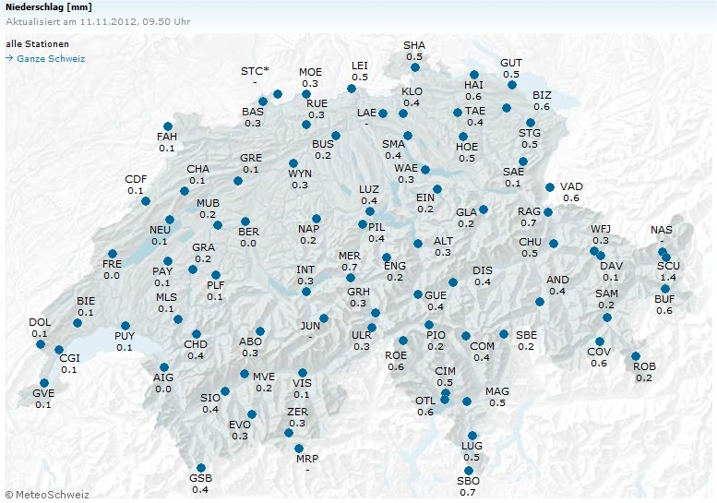
Task: Click the SIO station dot
Action: pyautogui.click(x=225, y=391)
